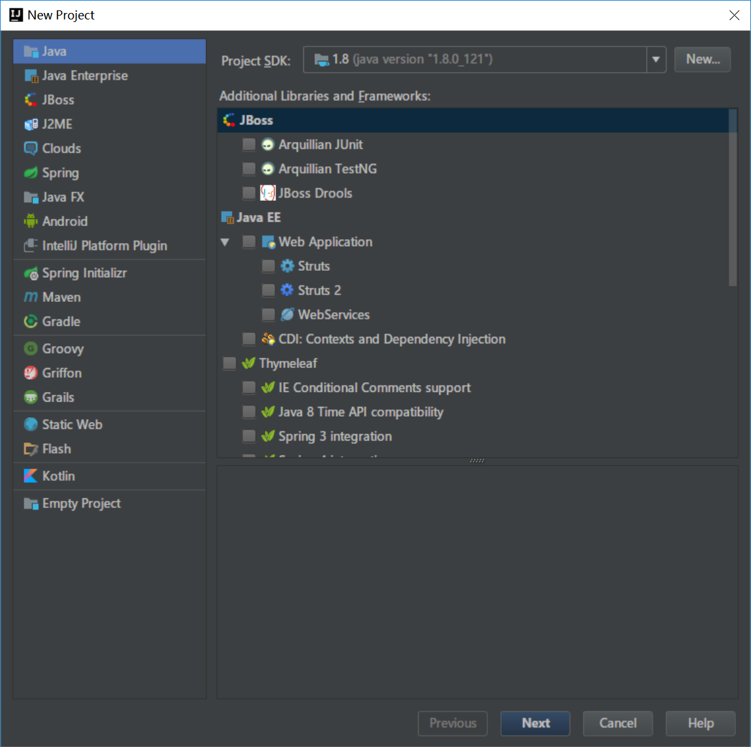The height and width of the screenshot is (747, 751).
Task: Click the J2ME icon
Action: pyautogui.click(x=30, y=124)
